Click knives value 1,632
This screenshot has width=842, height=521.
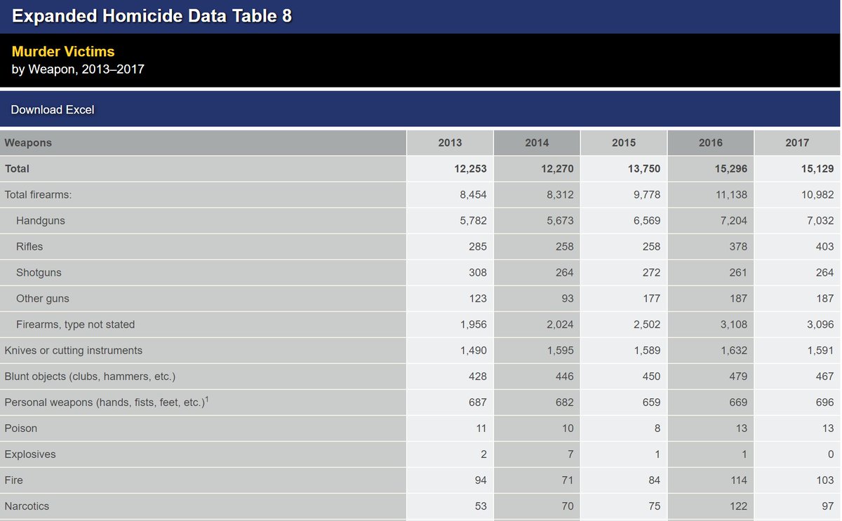[x=735, y=350]
